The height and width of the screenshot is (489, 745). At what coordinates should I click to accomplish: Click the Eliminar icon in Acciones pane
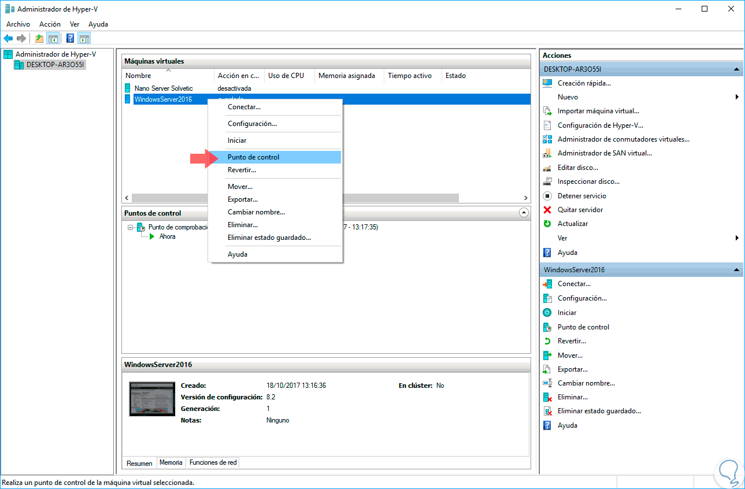click(547, 397)
